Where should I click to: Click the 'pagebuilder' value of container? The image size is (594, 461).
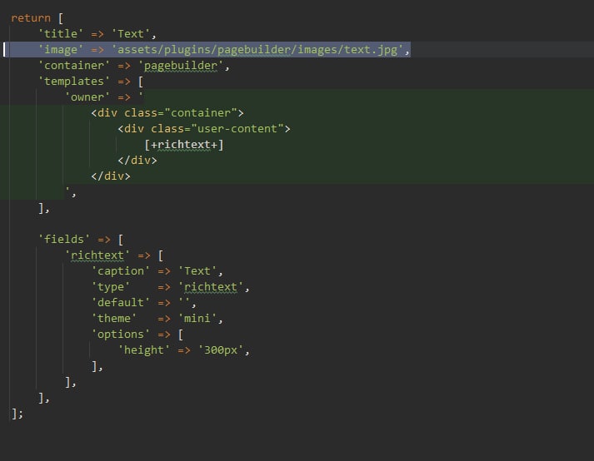point(181,66)
